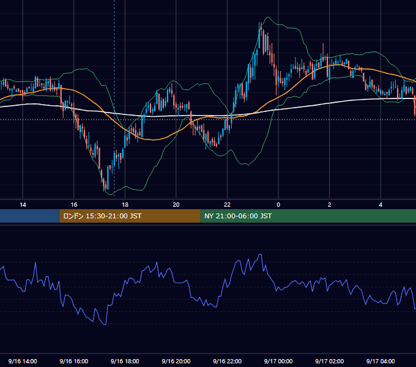Click the ロンドン 15:30-21:00 JST session band
Image resolution: width=416 pixels, height=367 pixels.
(130, 216)
